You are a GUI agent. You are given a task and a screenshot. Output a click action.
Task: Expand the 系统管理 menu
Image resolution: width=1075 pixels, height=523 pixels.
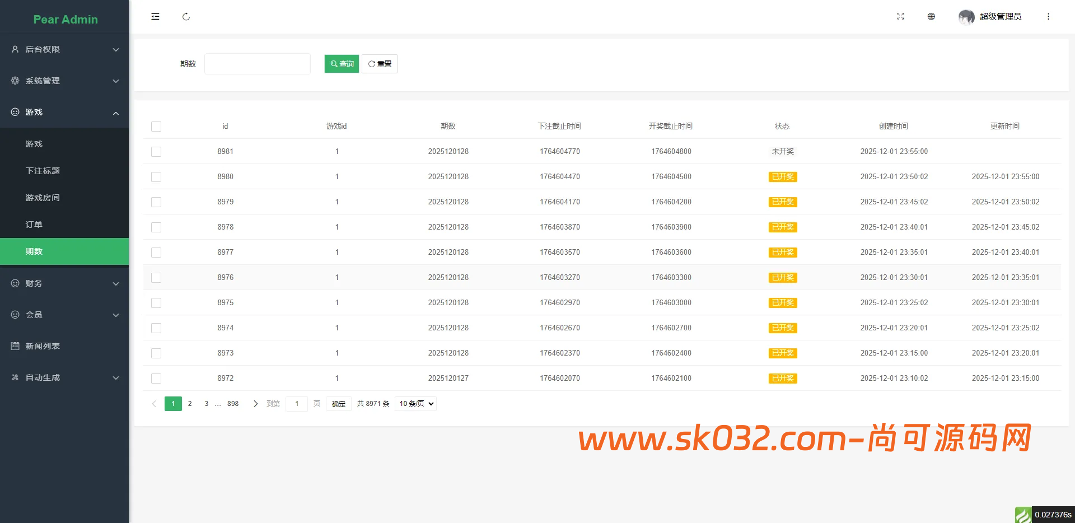point(64,81)
